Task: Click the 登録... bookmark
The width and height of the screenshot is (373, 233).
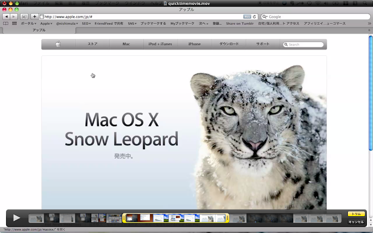Action: pos(217,24)
